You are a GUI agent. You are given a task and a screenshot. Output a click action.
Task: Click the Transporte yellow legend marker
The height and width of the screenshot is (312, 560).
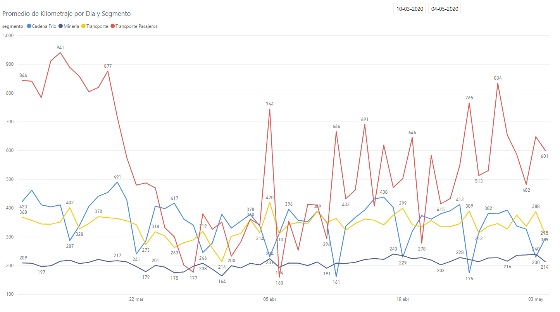tap(83, 26)
